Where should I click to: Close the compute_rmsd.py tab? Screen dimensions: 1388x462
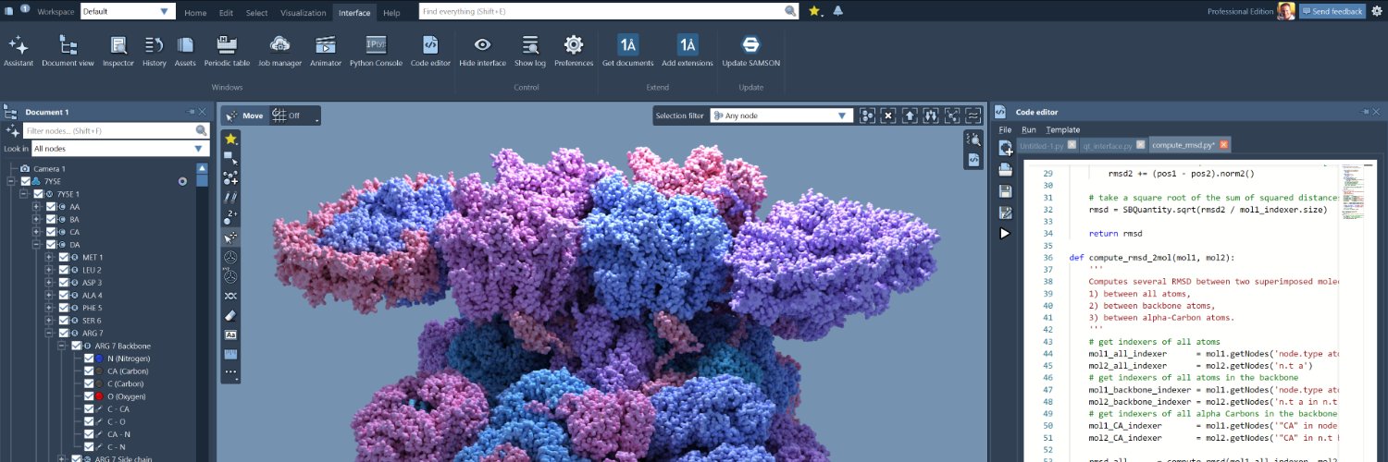point(1224,145)
